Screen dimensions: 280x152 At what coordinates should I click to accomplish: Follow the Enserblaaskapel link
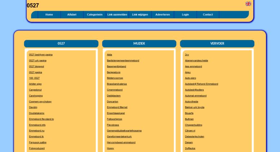[x=116, y=113]
